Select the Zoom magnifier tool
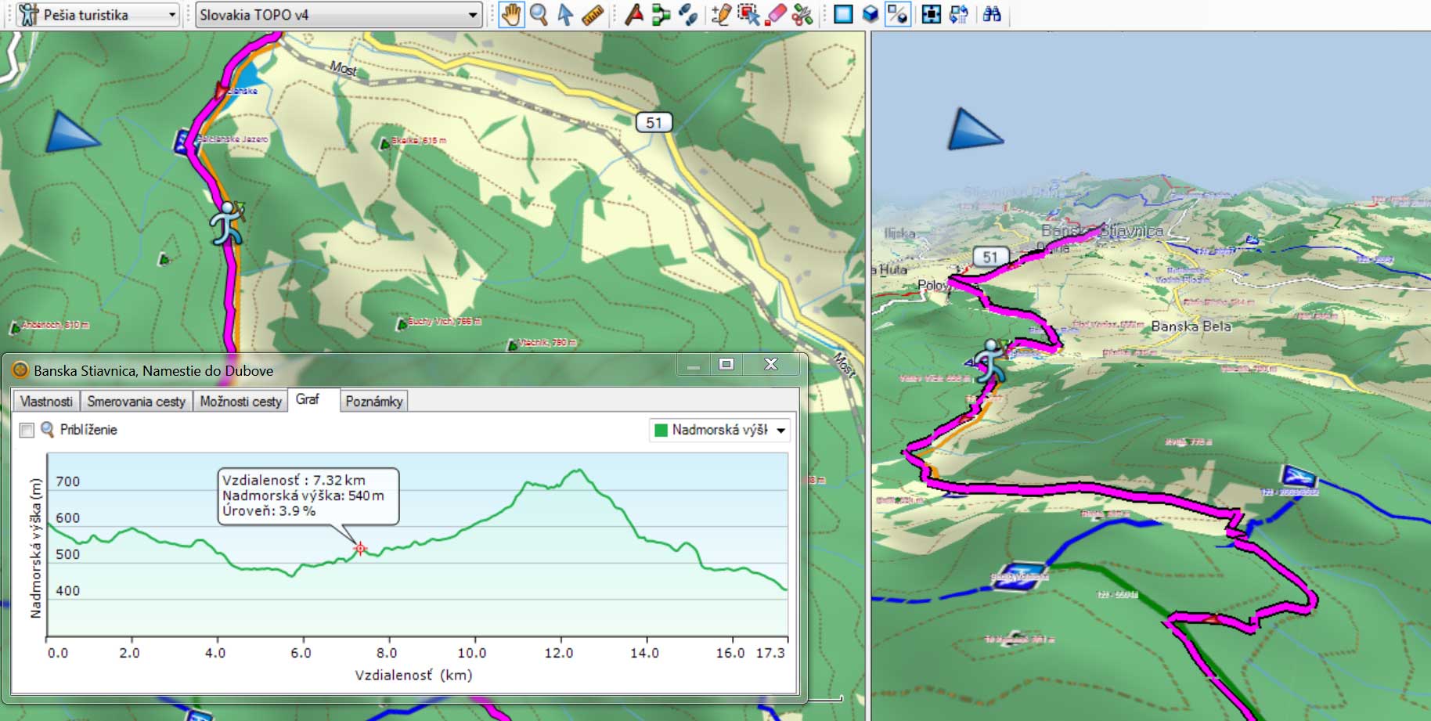1431x721 pixels. coord(538,15)
